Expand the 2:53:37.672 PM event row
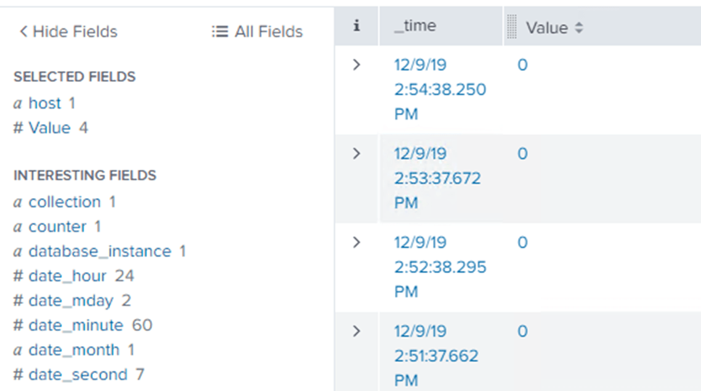Viewport: 701px width, 391px height. tap(356, 154)
